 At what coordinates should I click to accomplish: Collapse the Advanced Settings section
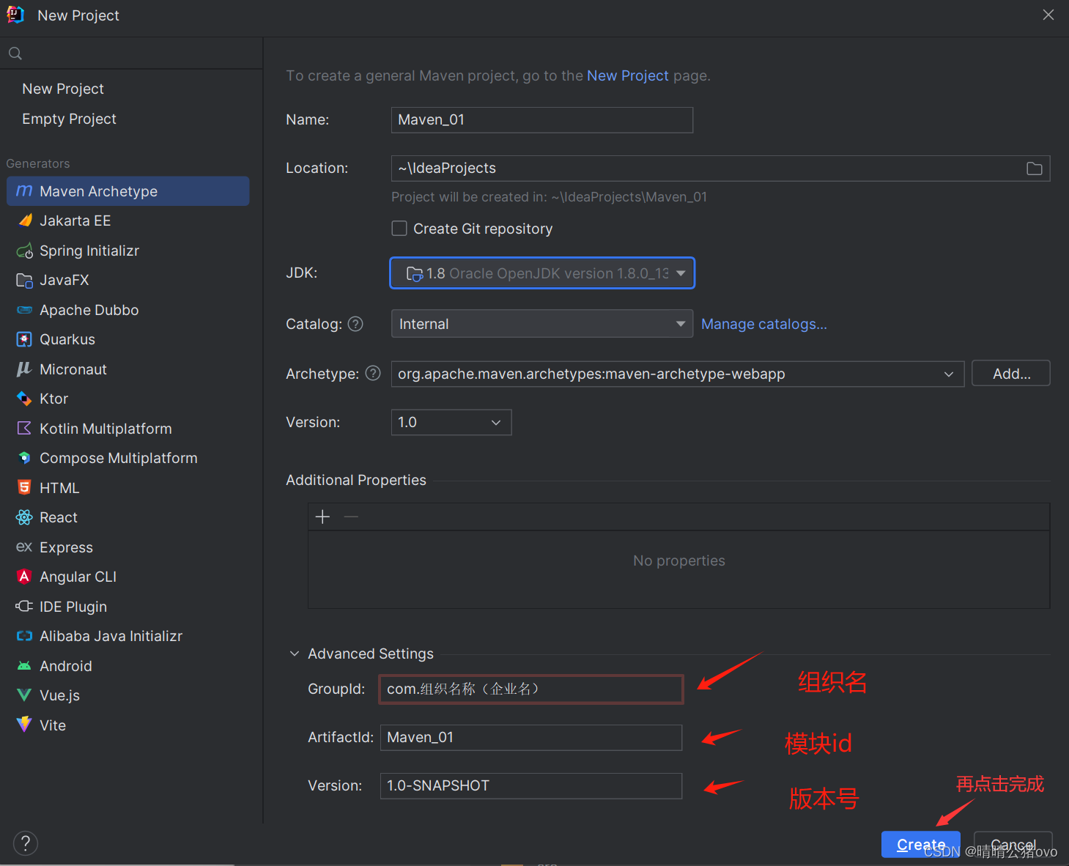(295, 654)
